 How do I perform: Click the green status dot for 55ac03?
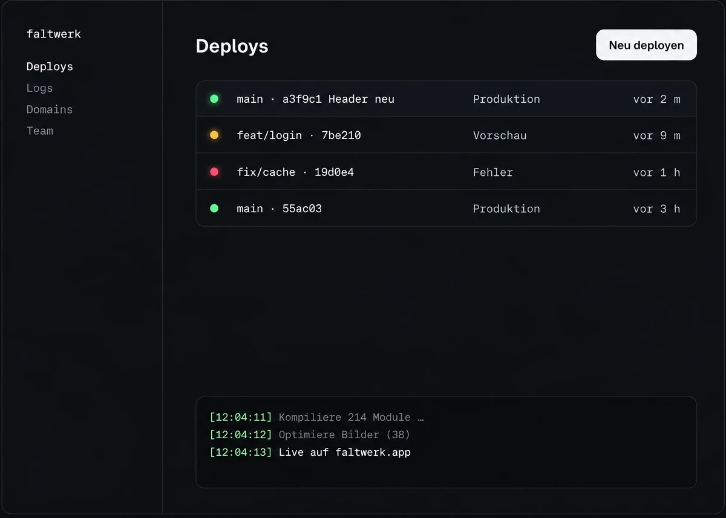(x=214, y=209)
